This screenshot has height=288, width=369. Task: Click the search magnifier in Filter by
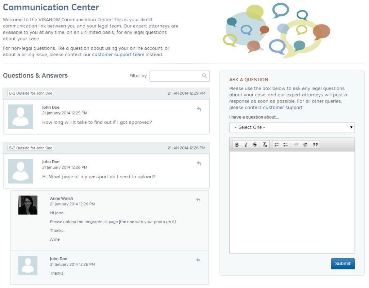pyautogui.click(x=205, y=76)
